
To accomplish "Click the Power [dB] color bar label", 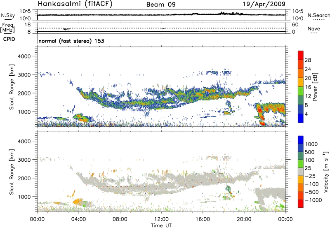I will click(315, 87).
